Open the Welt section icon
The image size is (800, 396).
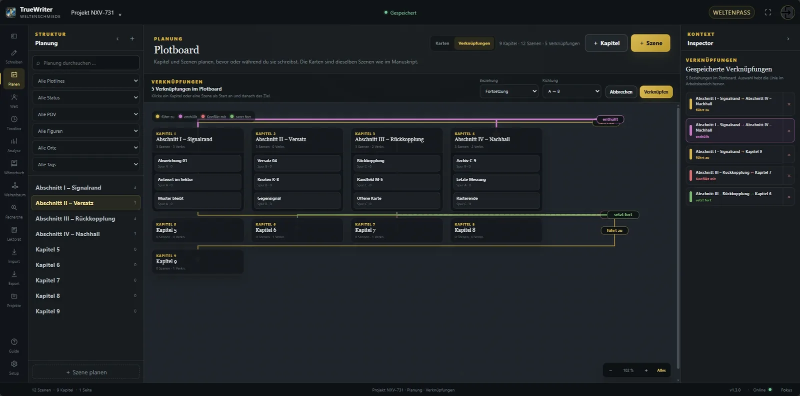click(x=14, y=100)
